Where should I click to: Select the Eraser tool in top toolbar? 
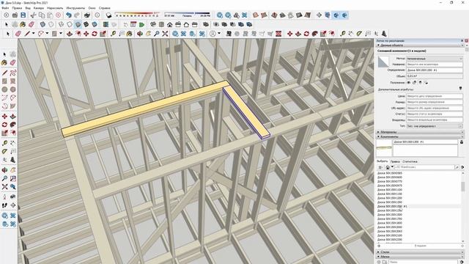pyautogui.click(x=18, y=34)
